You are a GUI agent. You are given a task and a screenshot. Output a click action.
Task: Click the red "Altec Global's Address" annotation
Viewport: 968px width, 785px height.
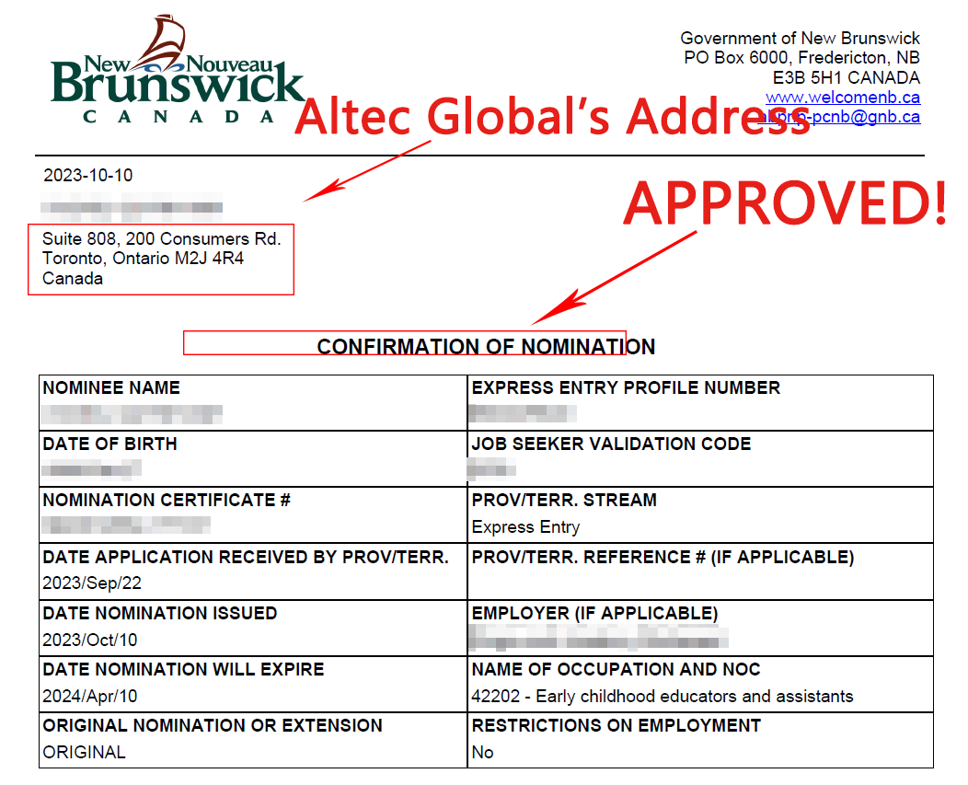pyautogui.click(x=550, y=118)
